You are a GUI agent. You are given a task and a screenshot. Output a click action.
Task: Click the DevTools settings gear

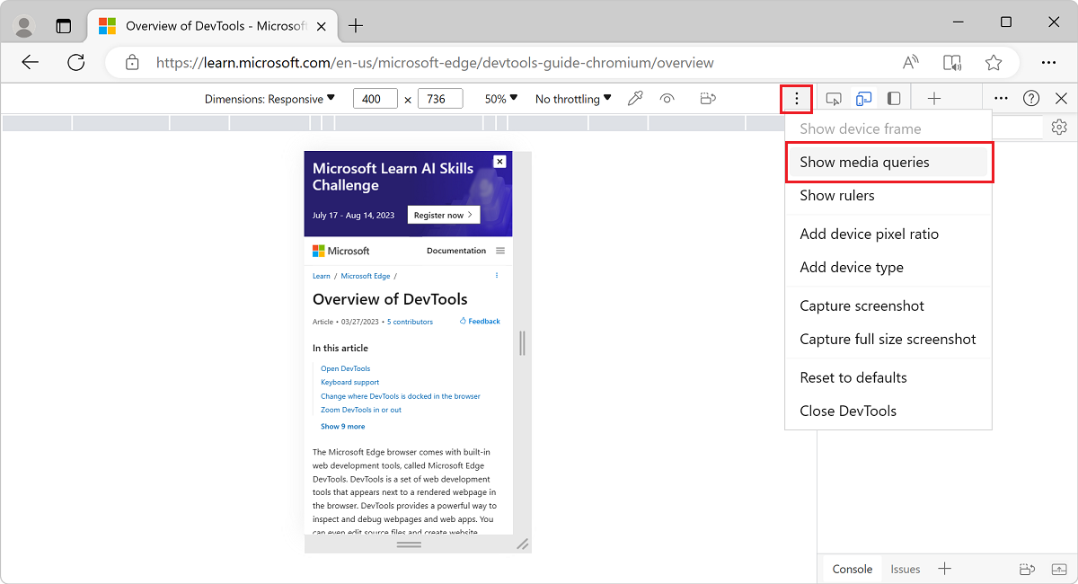pyautogui.click(x=1058, y=128)
